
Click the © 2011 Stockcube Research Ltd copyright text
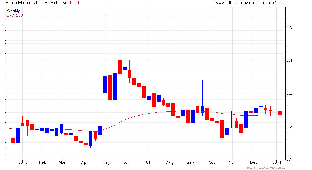[266, 168]
